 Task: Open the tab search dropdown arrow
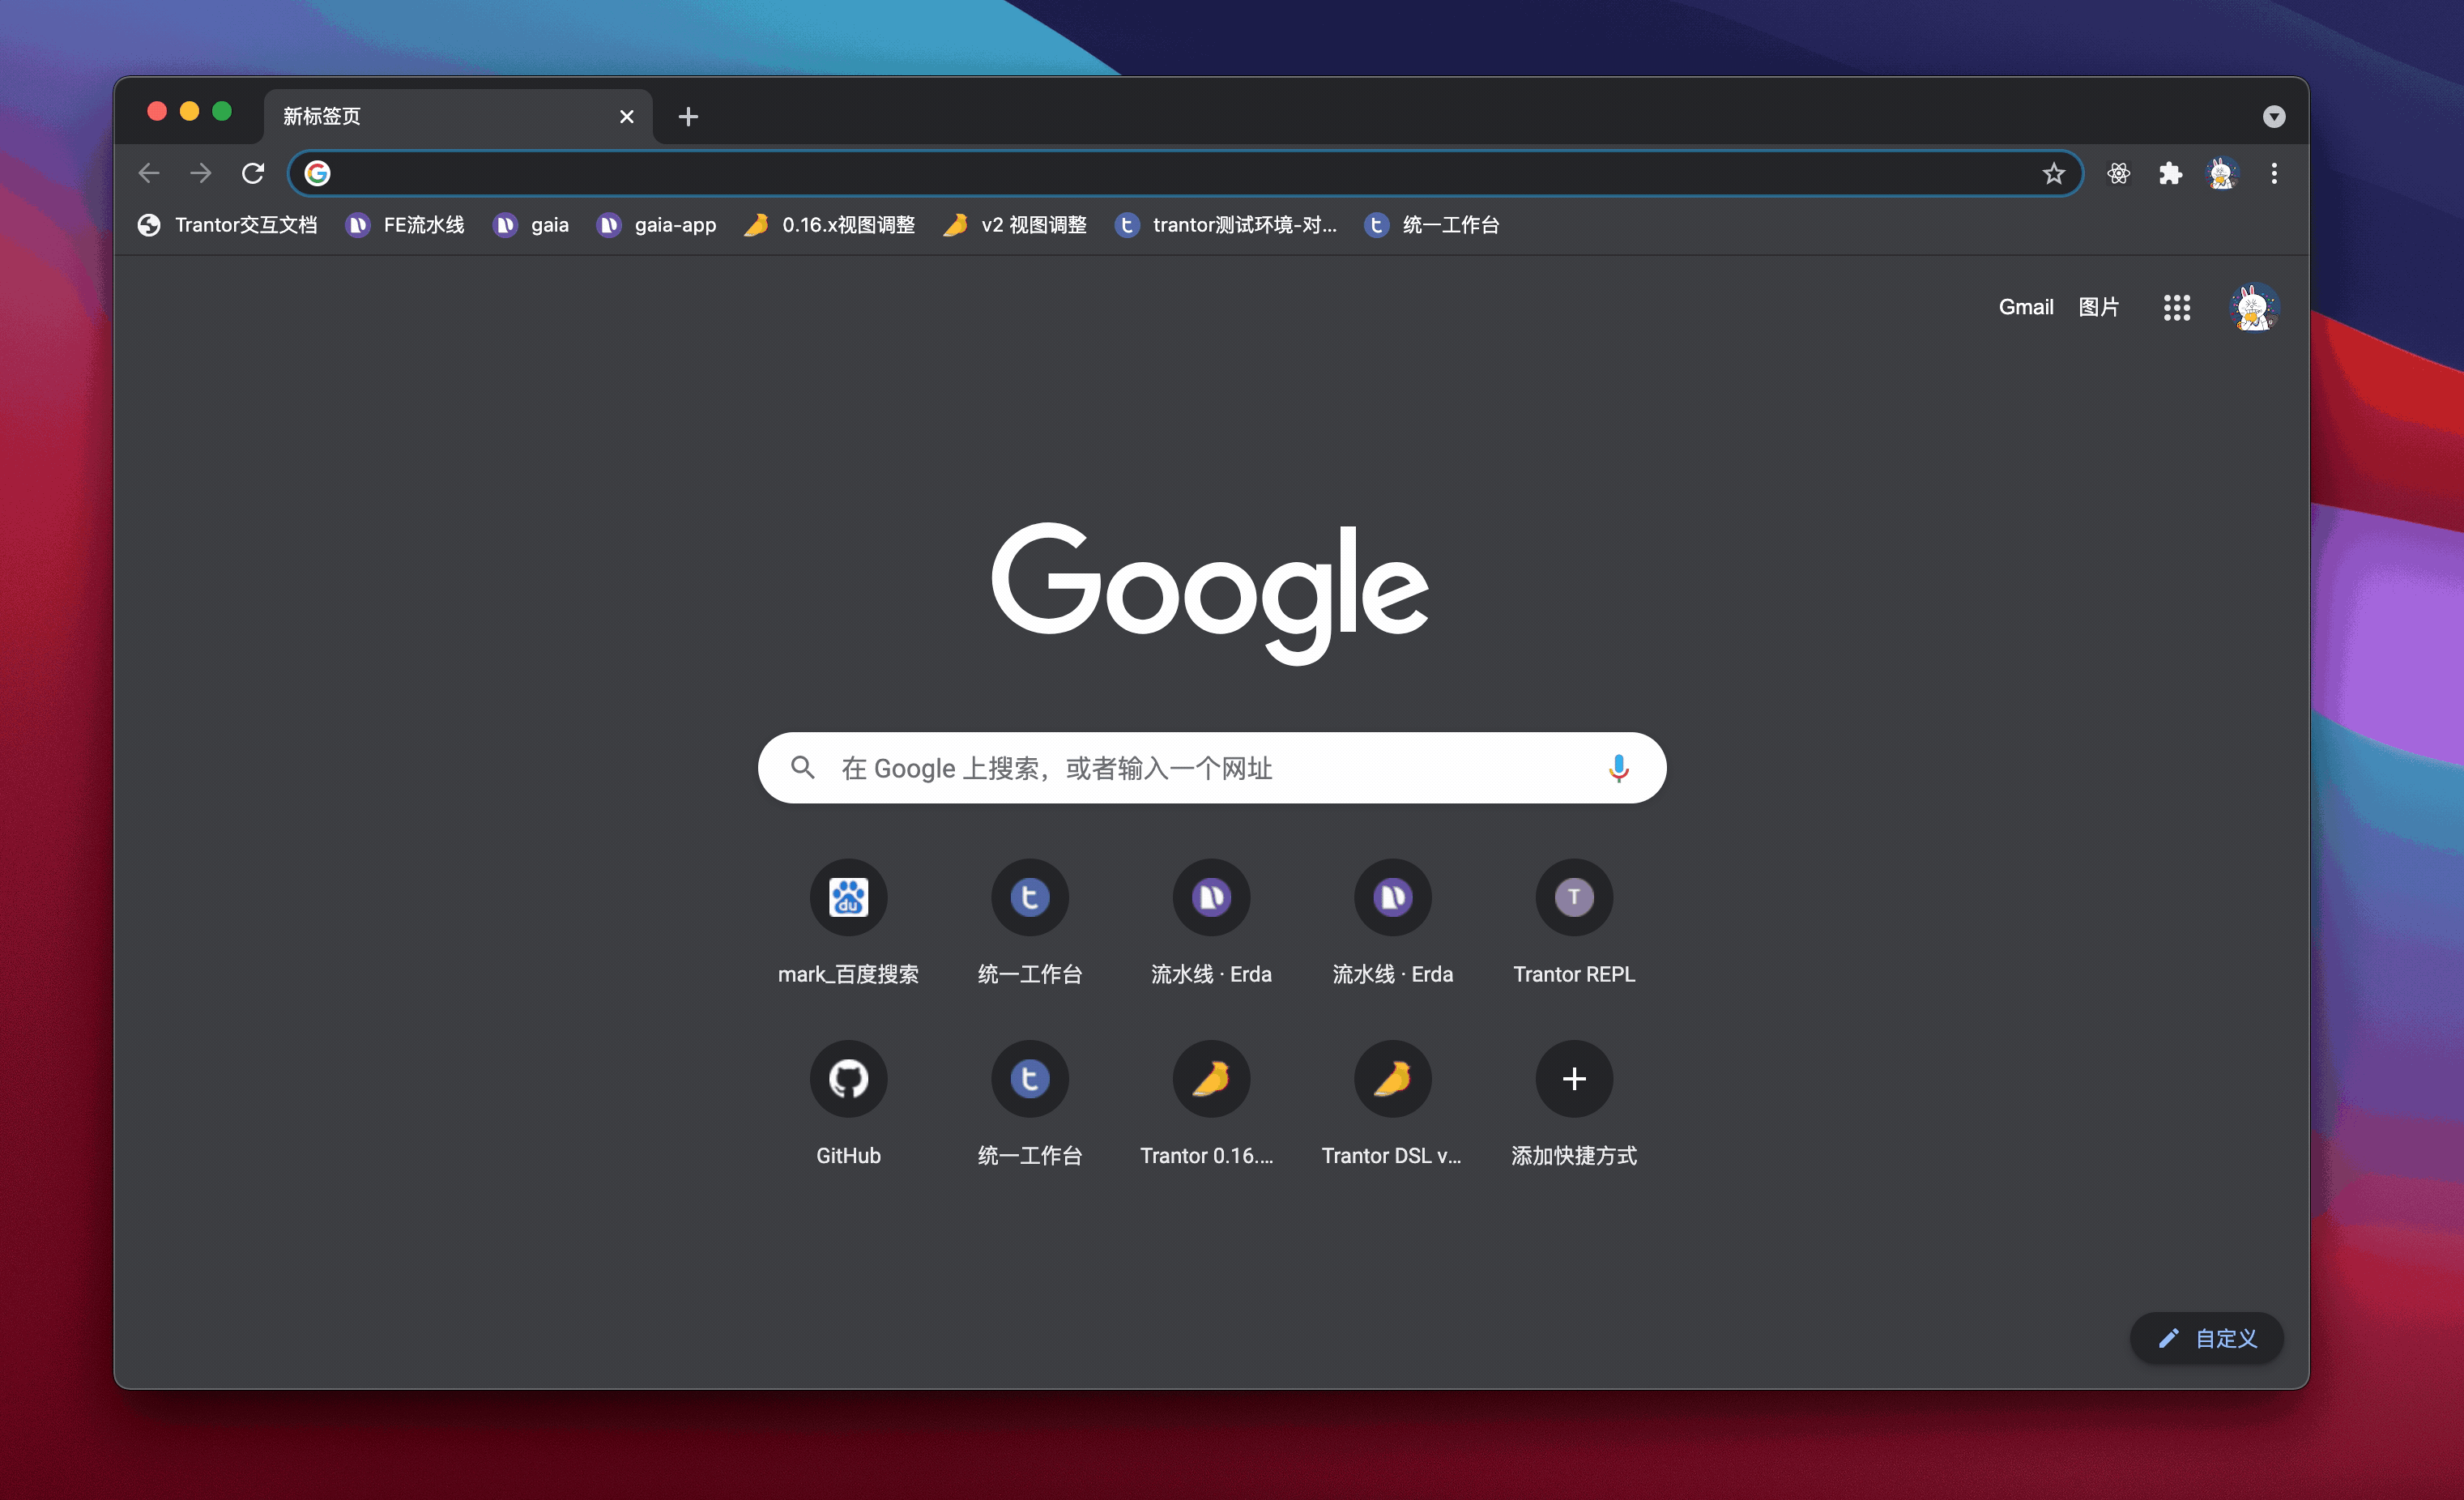click(x=2273, y=117)
